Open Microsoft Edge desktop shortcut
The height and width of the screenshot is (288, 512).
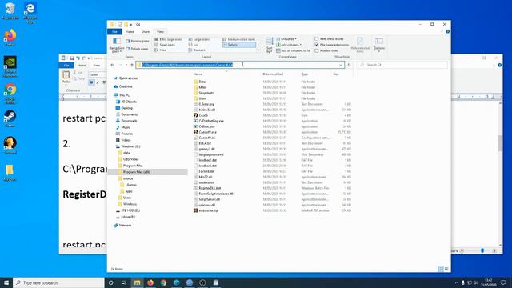(30, 13)
